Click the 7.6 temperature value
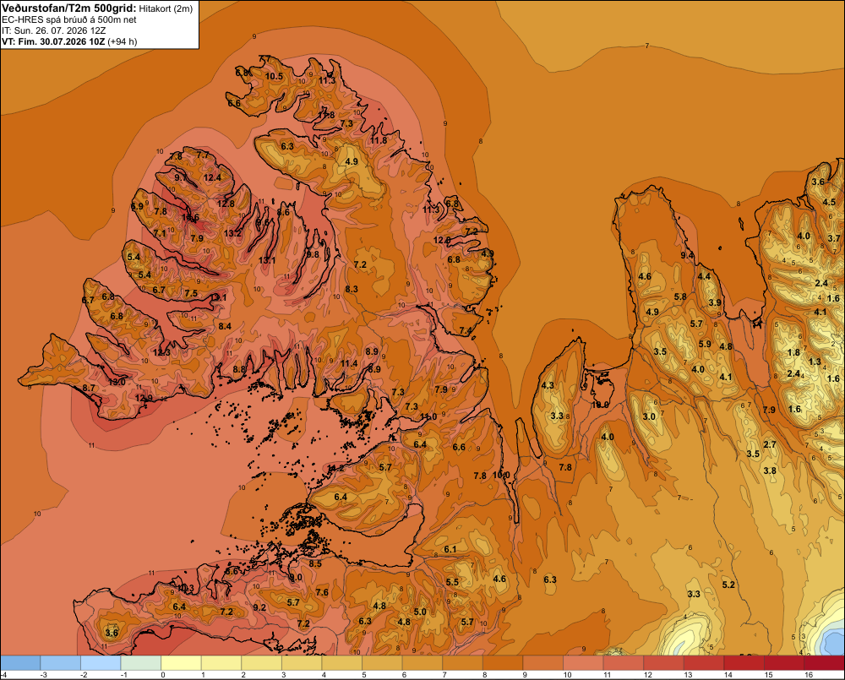845x680 pixels. pos(322,592)
